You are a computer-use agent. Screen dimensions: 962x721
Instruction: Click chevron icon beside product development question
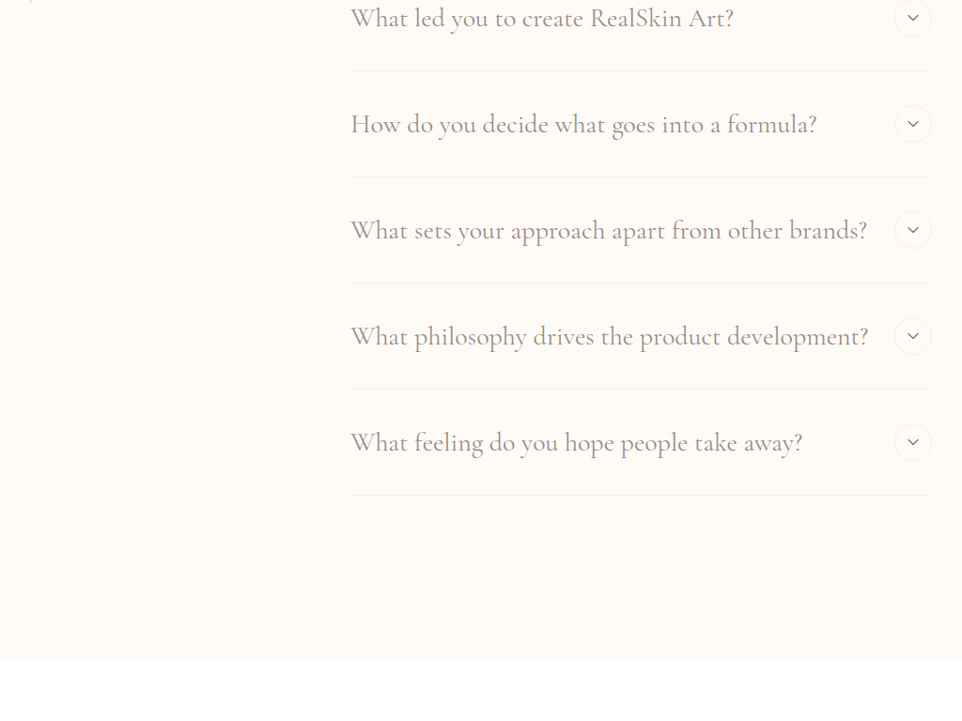click(x=912, y=336)
